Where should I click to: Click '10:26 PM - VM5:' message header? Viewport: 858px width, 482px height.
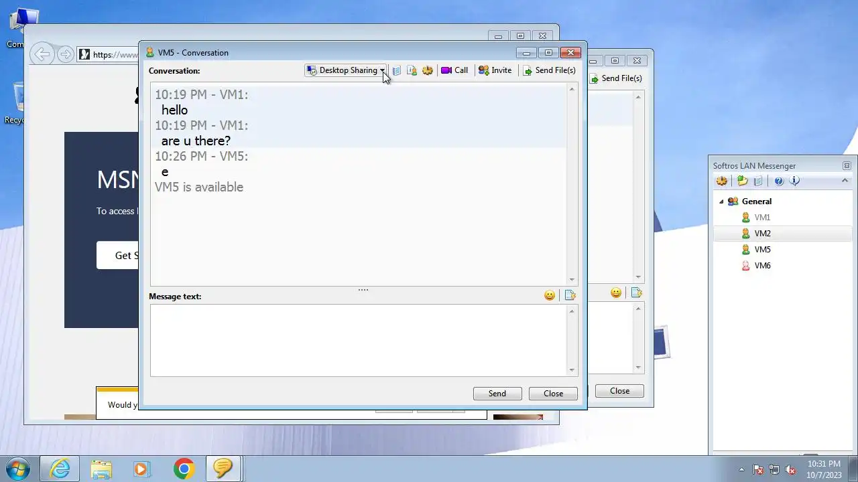click(202, 157)
